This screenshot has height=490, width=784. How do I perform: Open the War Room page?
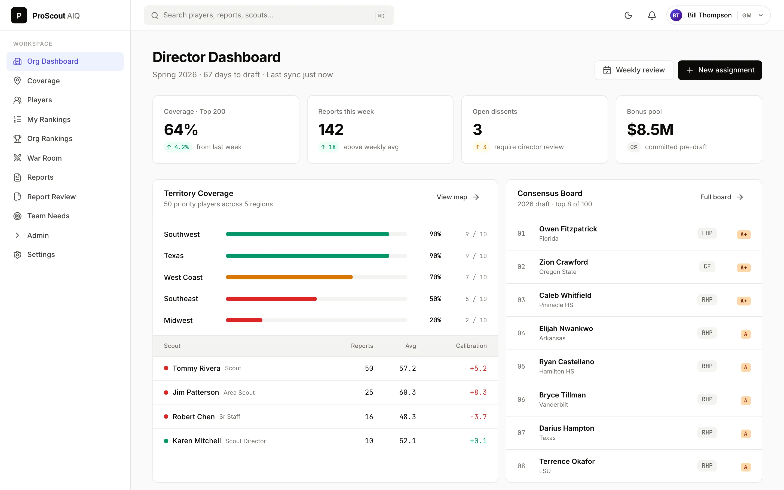[65, 158]
